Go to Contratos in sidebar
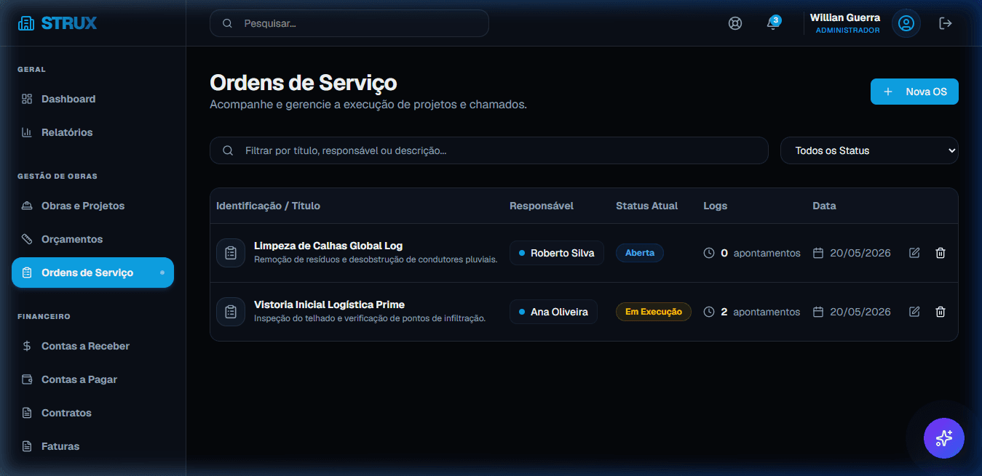This screenshot has height=476, width=982. pyautogui.click(x=92, y=413)
